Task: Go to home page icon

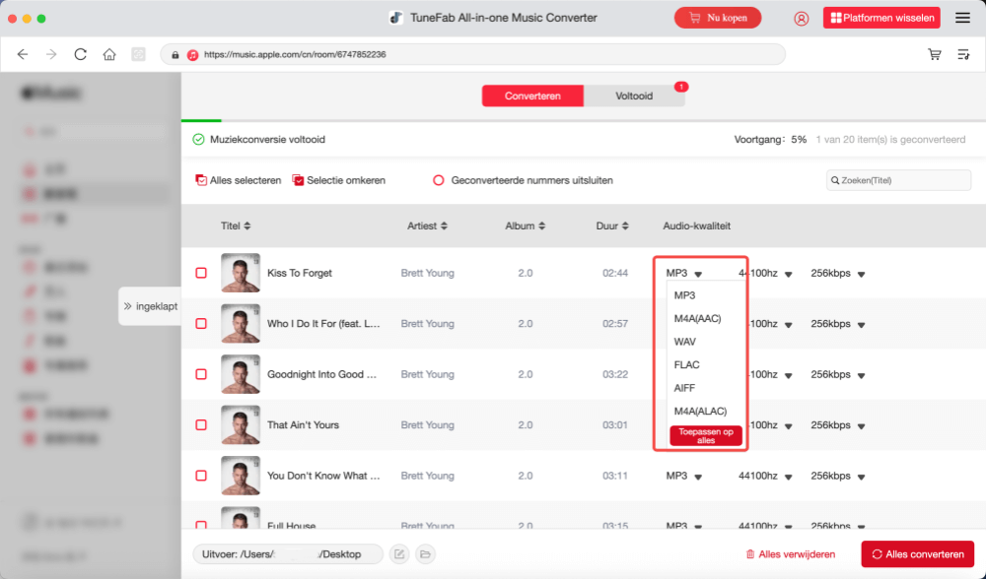Action: coord(109,54)
